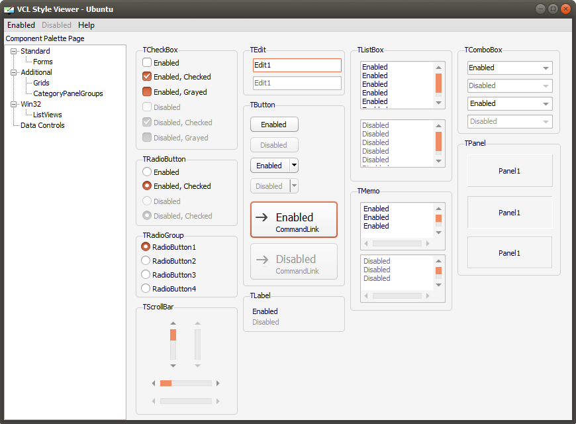
Task: Click the up arrow of the enabled TListBox scrollbar
Action: pyautogui.click(x=438, y=68)
